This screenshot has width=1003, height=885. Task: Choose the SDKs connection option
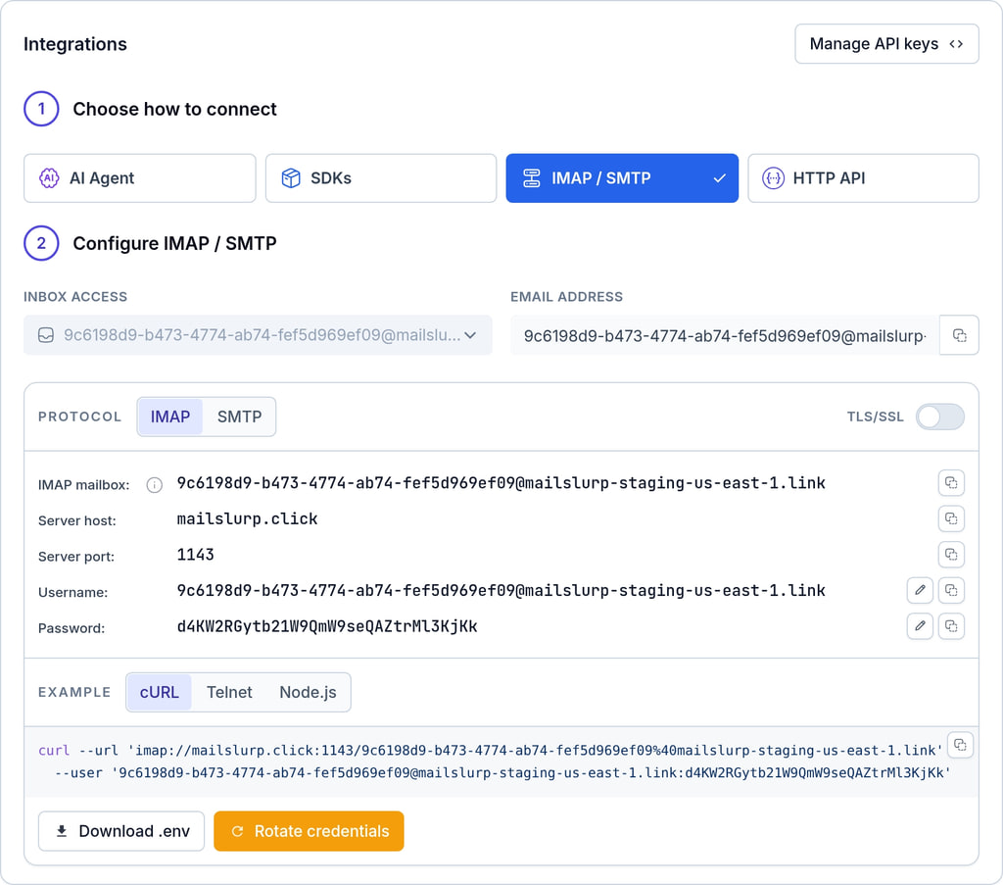click(x=381, y=178)
